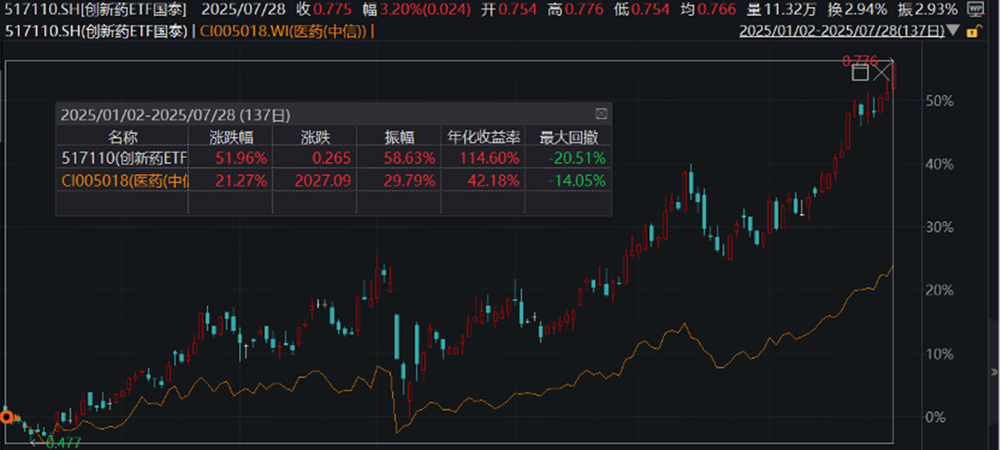Close the interval statistics popup panel
The height and width of the screenshot is (450, 1008).
click(601, 114)
